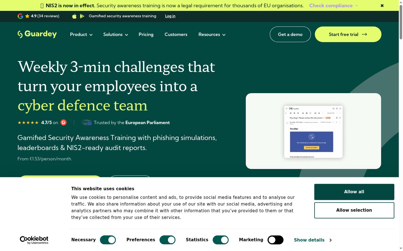This screenshot has width=403, height=251.
Task: Click the Apple App Store icon
Action: point(74,16)
